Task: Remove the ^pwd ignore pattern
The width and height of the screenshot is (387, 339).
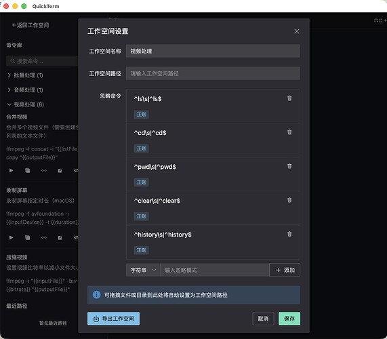Action: (289, 166)
